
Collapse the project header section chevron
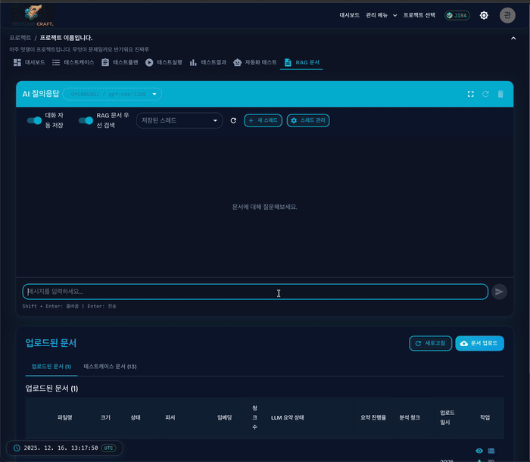pyautogui.click(x=513, y=38)
